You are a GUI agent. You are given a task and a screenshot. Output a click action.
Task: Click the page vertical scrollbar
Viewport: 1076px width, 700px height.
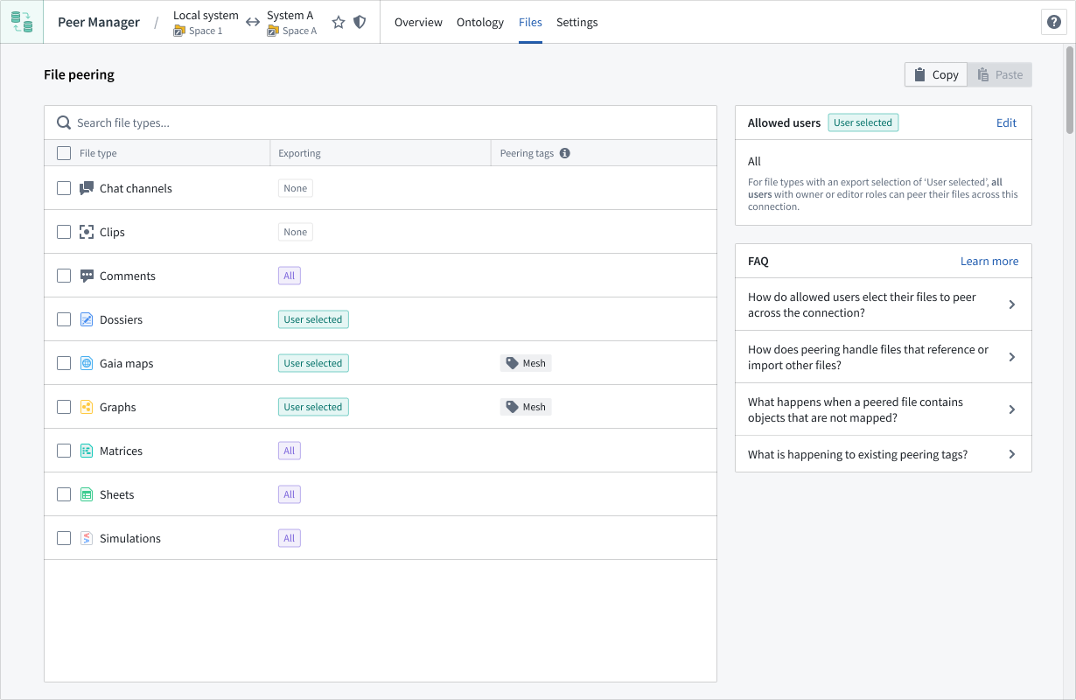click(1070, 90)
